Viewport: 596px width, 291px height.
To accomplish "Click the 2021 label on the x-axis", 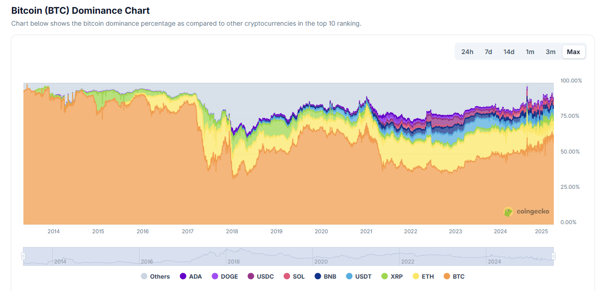I will pos(366,231).
